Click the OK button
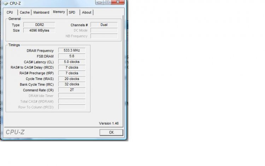 111,132
